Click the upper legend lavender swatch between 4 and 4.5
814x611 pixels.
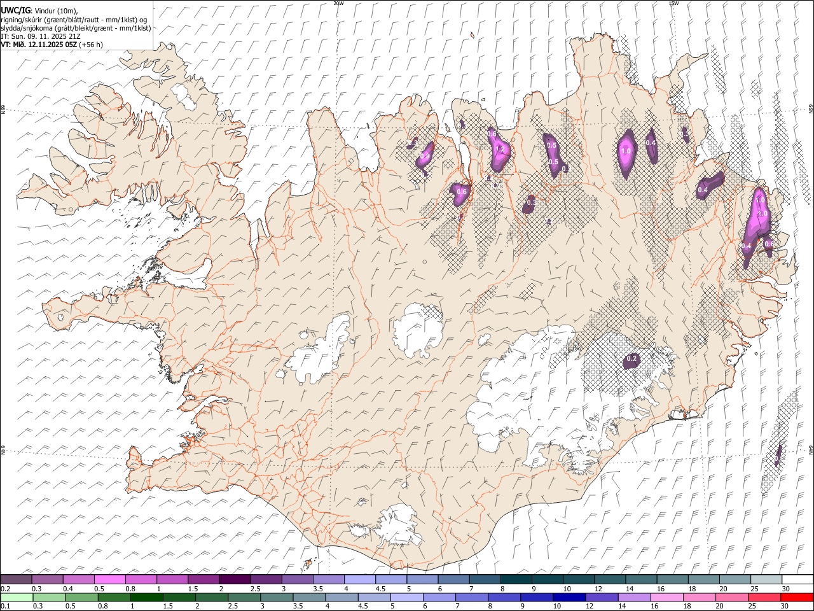coord(360,579)
